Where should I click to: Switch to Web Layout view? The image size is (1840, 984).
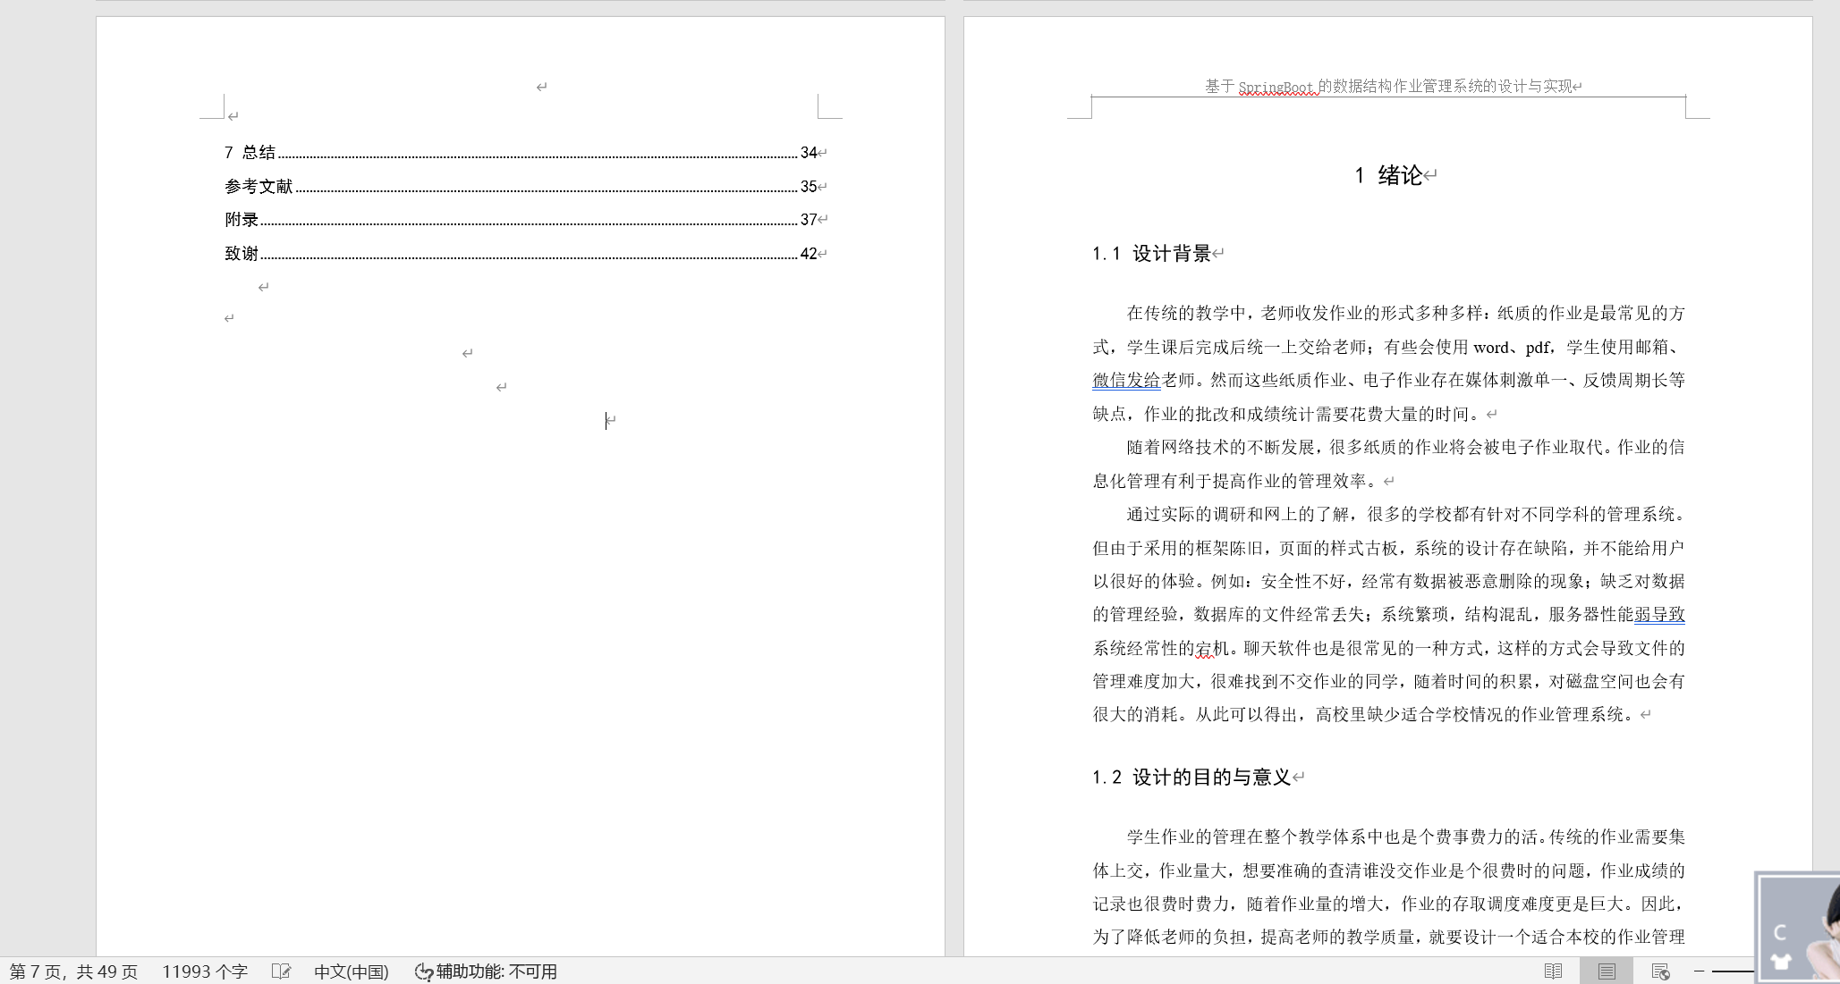[1660, 971]
